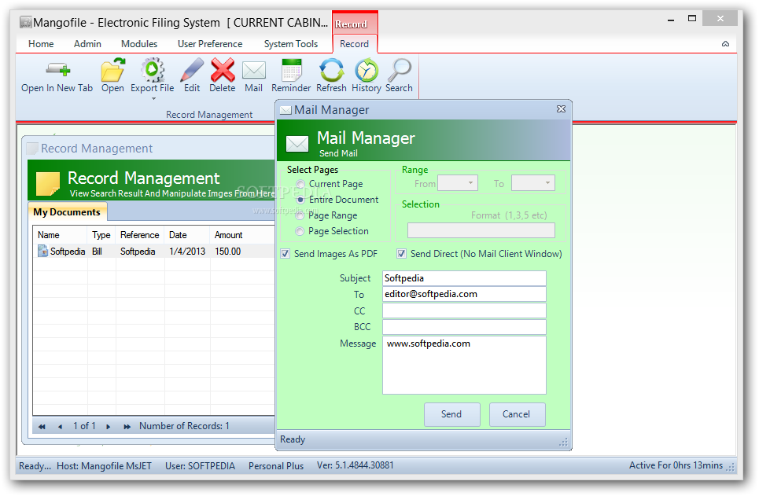Toggle the Send Images As PDF checkbox
Screen dimensions: 759x496
[x=285, y=254]
